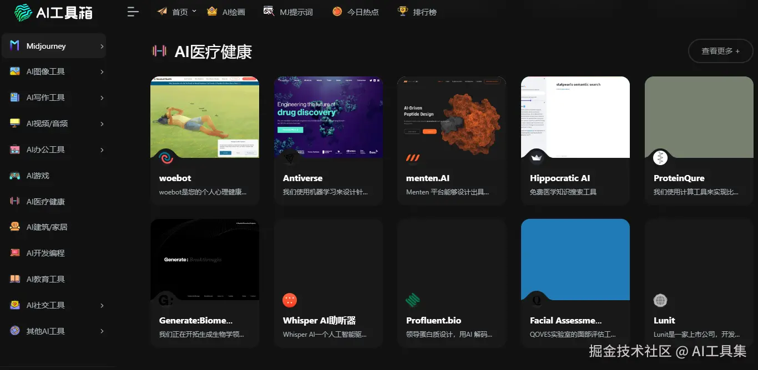Open the woebot preview thumbnail
758x370 pixels.
tap(205, 117)
